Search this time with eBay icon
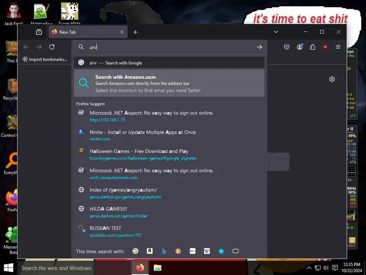366x275 pixels. coord(193,251)
